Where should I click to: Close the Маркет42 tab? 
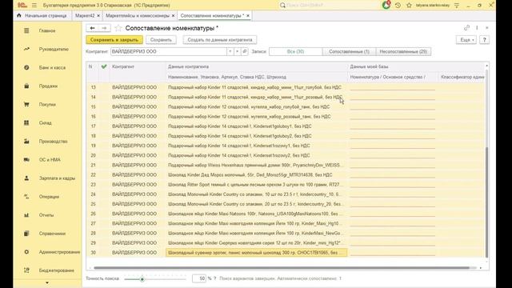[98, 15]
